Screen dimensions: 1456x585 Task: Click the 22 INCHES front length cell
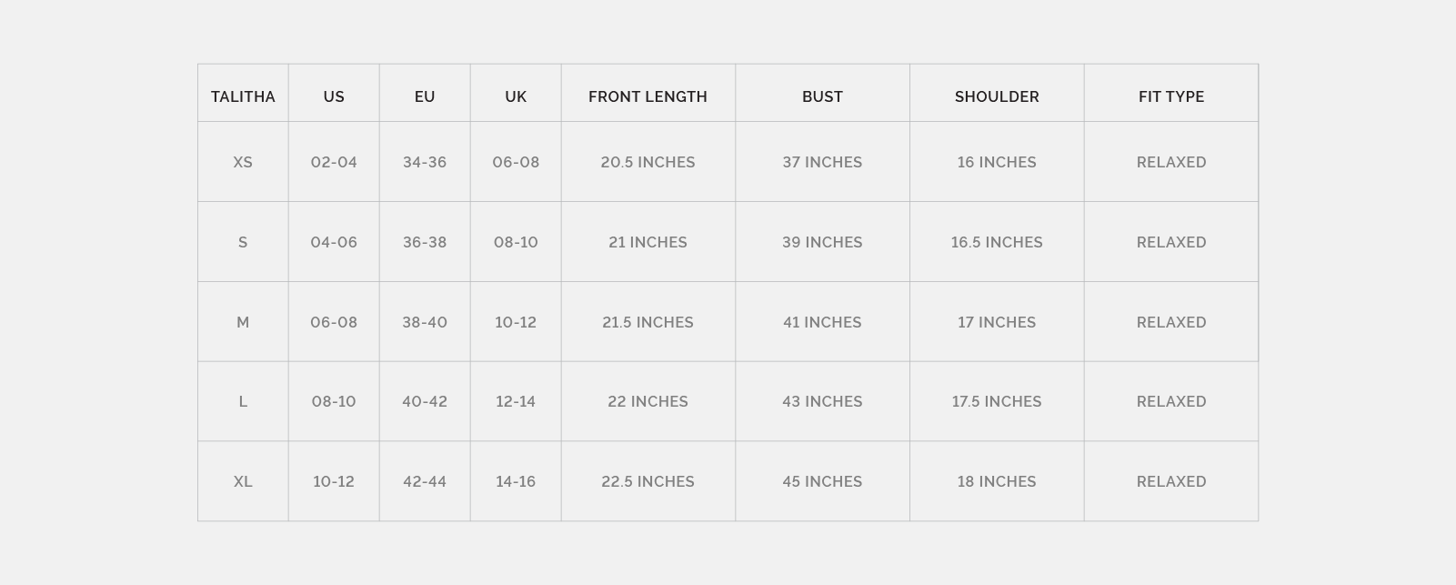648,401
